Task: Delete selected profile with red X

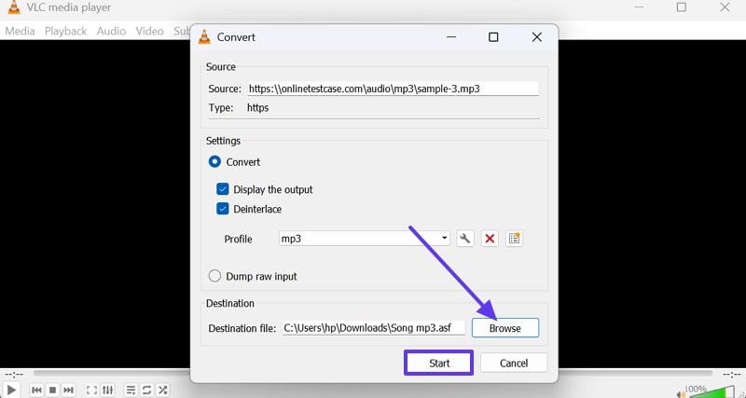Action: [490, 239]
